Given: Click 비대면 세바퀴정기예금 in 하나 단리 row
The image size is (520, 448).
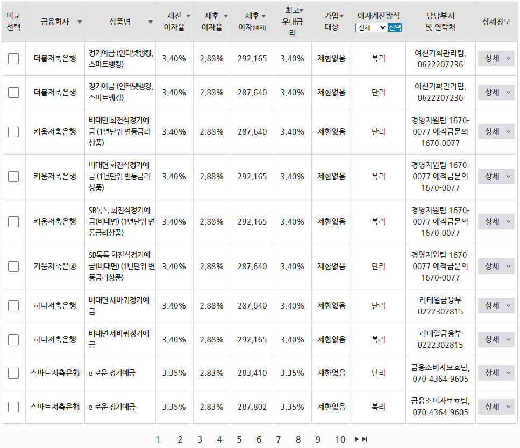Looking at the screenshot, I should coord(119,305).
